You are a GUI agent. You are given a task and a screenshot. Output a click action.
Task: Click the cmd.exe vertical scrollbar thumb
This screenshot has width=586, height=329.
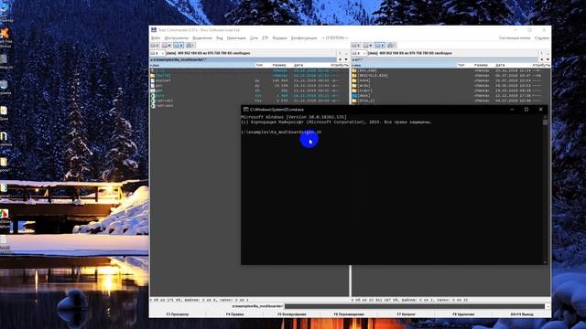pos(546,122)
